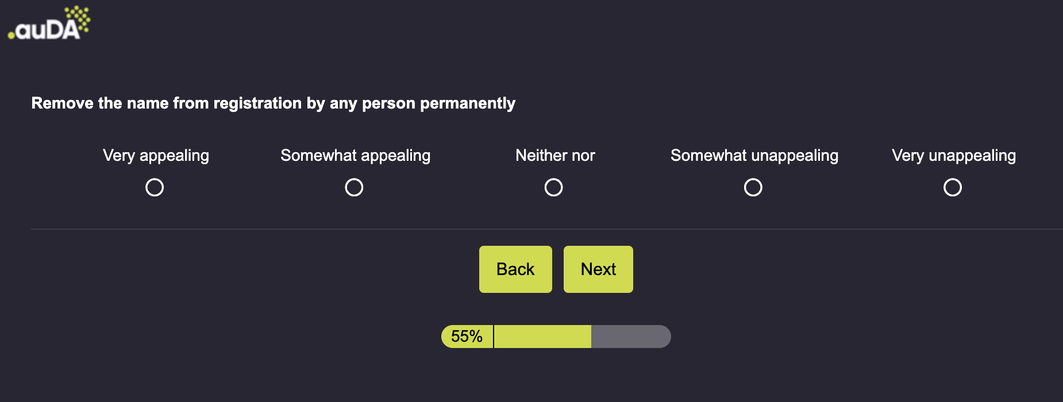Viewport: 1063px width, 402px height.
Task: Select the Very appealing radio button
Action: click(x=155, y=187)
